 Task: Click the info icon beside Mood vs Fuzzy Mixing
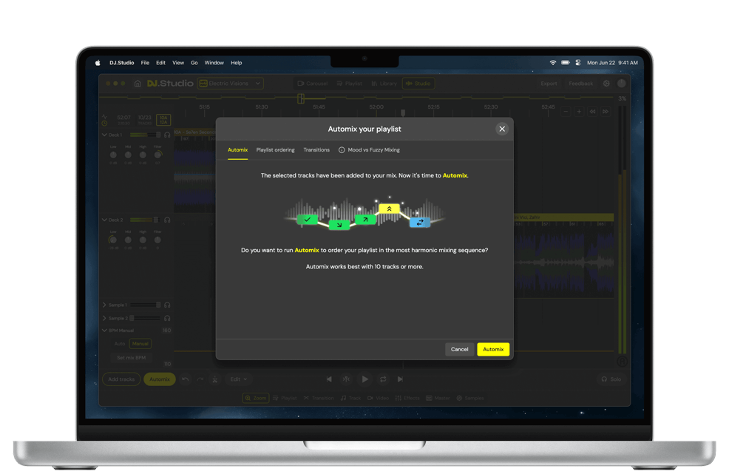[x=342, y=150]
